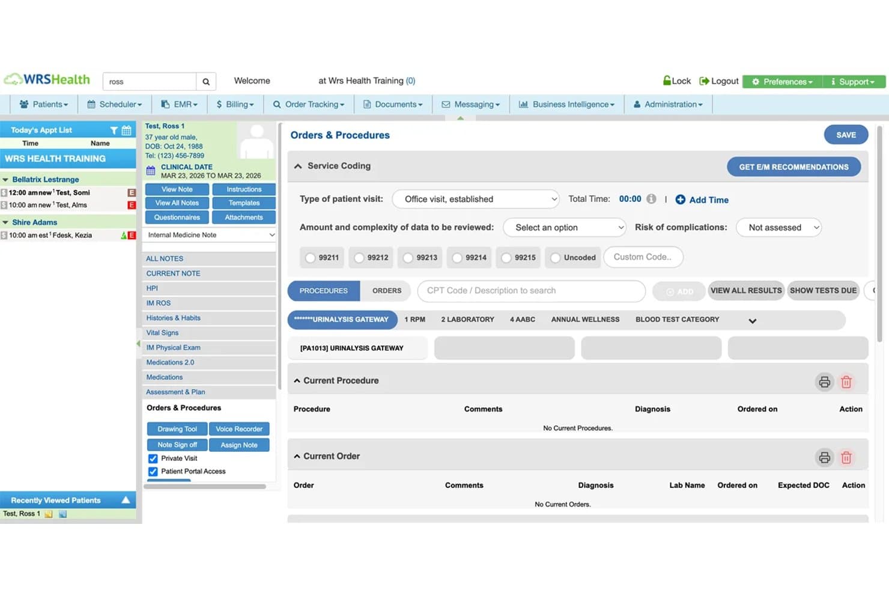Screen dimensions: 889x593
Task: Click the patient photo placeholder avatar
Action: (256, 141)
